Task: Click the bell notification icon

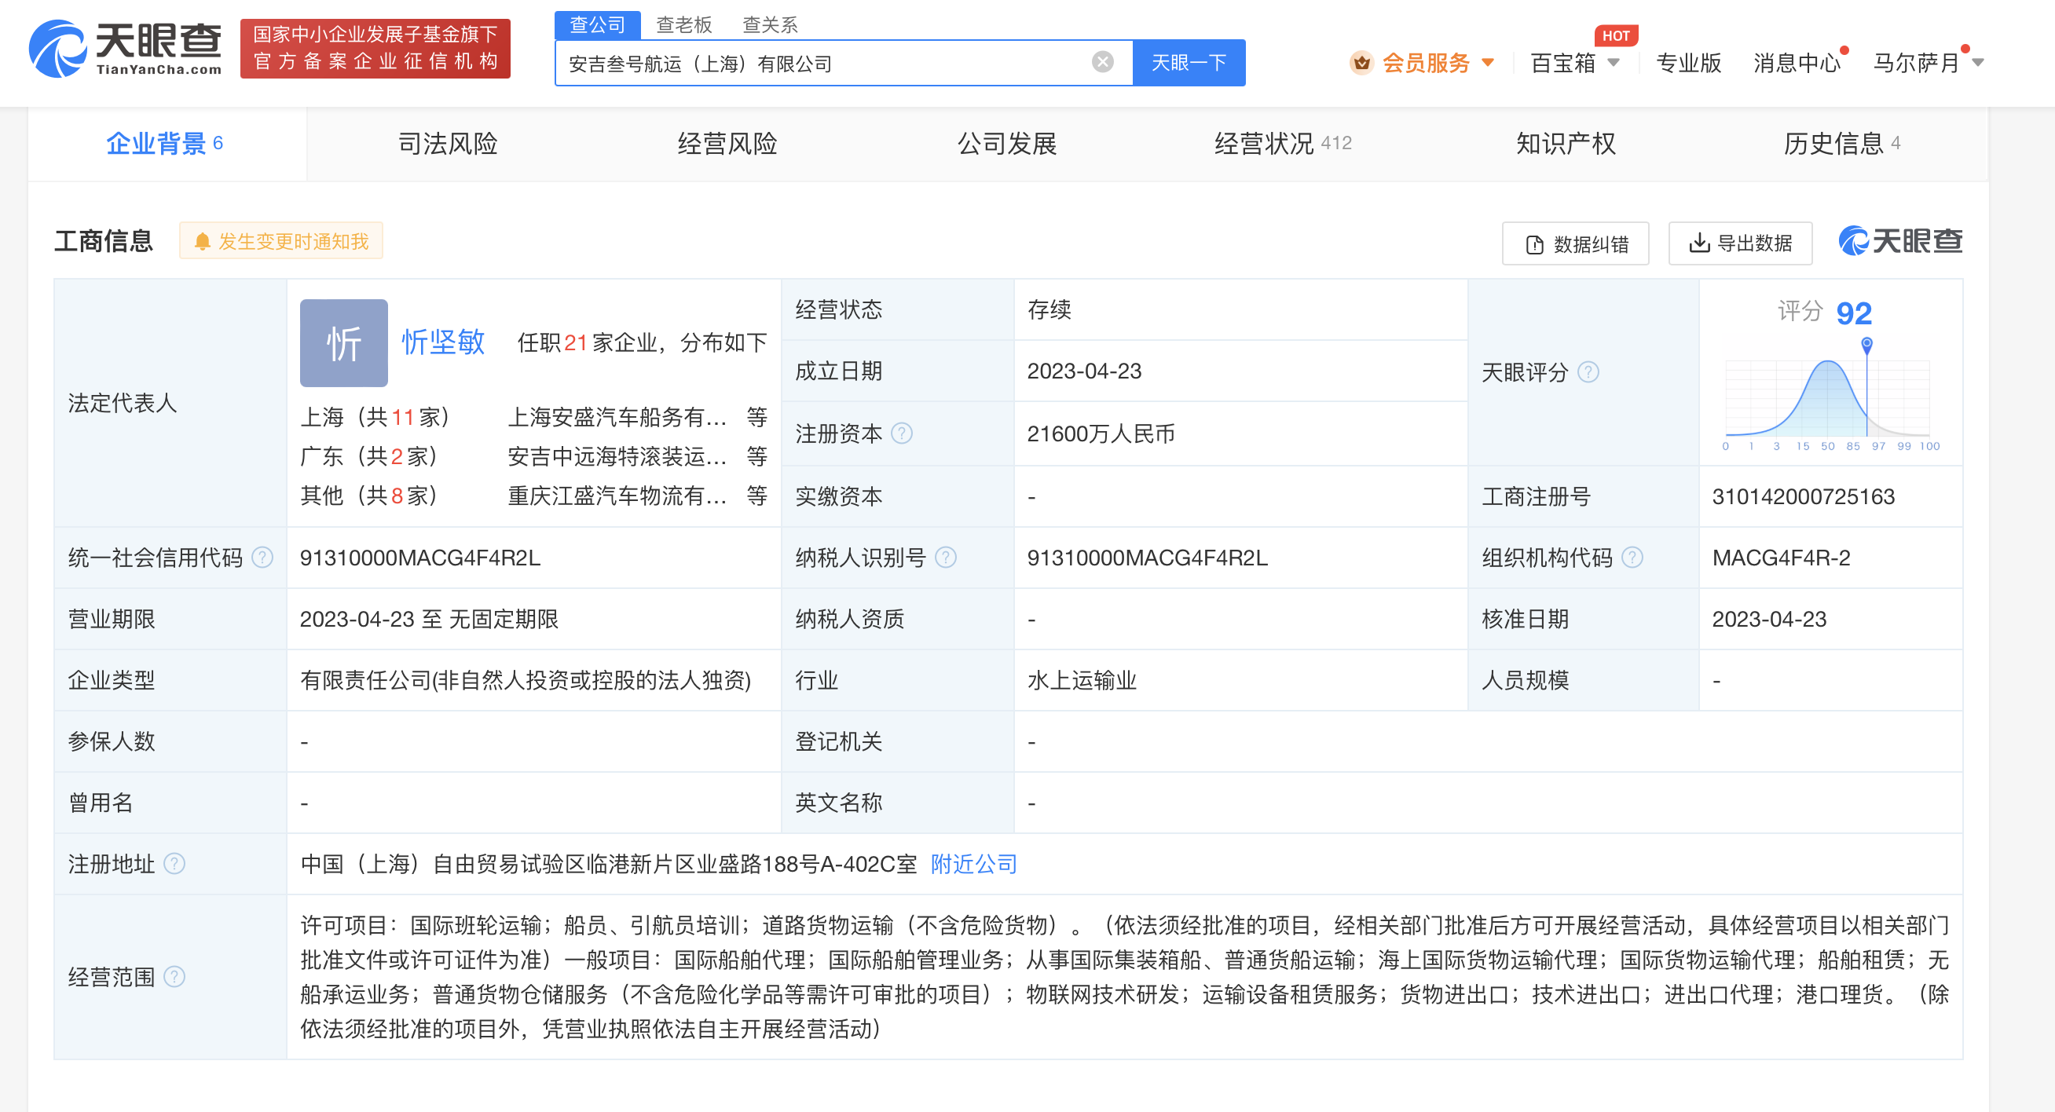Action: click(203, 242)
